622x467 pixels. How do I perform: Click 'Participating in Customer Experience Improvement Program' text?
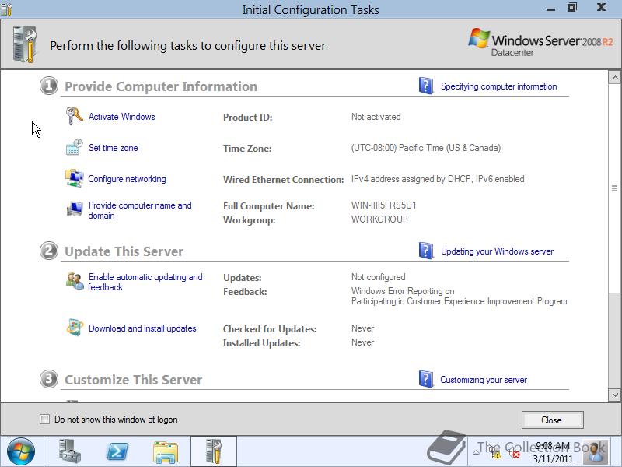point(459,301)
